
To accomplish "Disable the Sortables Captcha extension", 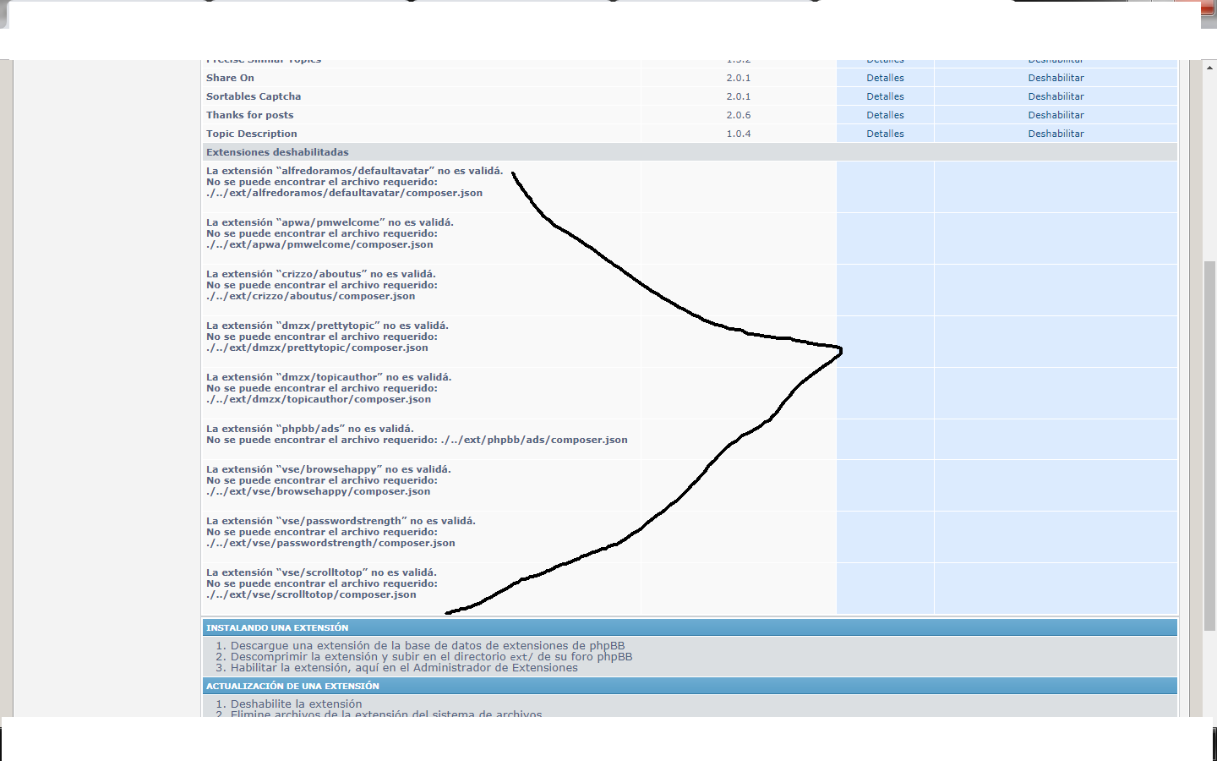I will [1056, 96].
